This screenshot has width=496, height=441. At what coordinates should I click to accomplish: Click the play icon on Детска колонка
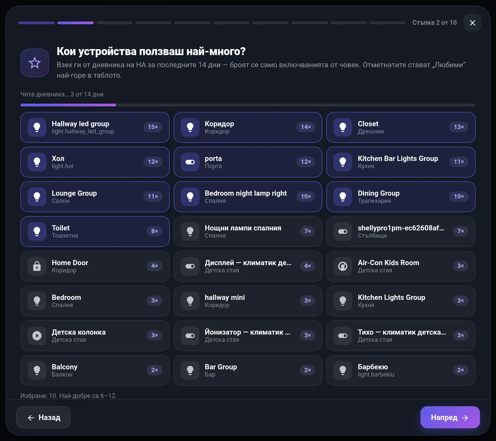pyautogui.click(x=37, y=336)
